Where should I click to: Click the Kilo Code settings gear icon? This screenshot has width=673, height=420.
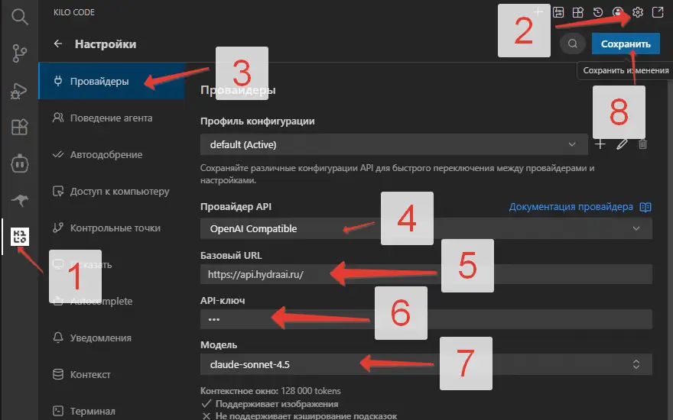coord(637,13)
